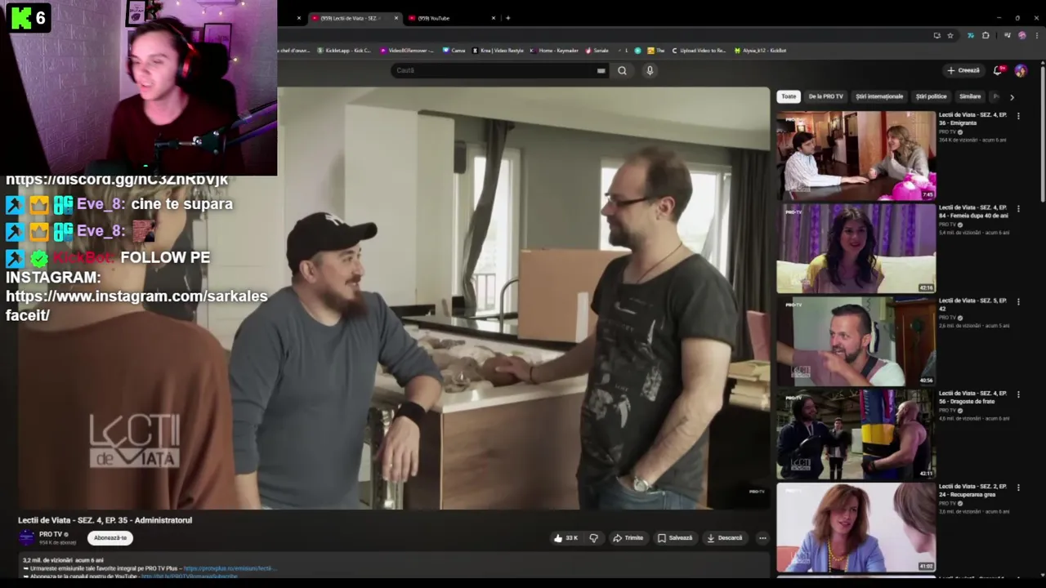The width and height of the screenshot is (1046, 588).
Task: Open the on-screen keyboard icon in search box
Action: coord(601,70)
